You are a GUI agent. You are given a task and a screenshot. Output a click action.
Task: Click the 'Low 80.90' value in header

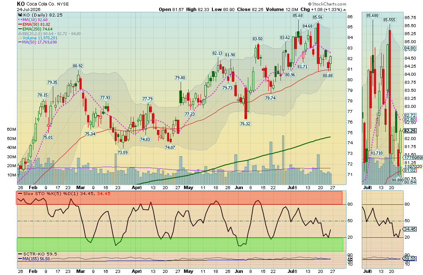pyautogui.click(x=223, y=9)
